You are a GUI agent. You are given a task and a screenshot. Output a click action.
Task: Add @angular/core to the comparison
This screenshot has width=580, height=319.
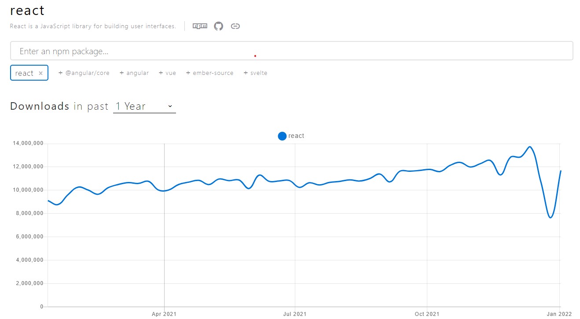point(84,73)
